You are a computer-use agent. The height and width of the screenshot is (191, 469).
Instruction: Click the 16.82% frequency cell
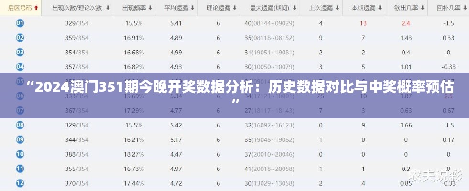click(134, 67)
